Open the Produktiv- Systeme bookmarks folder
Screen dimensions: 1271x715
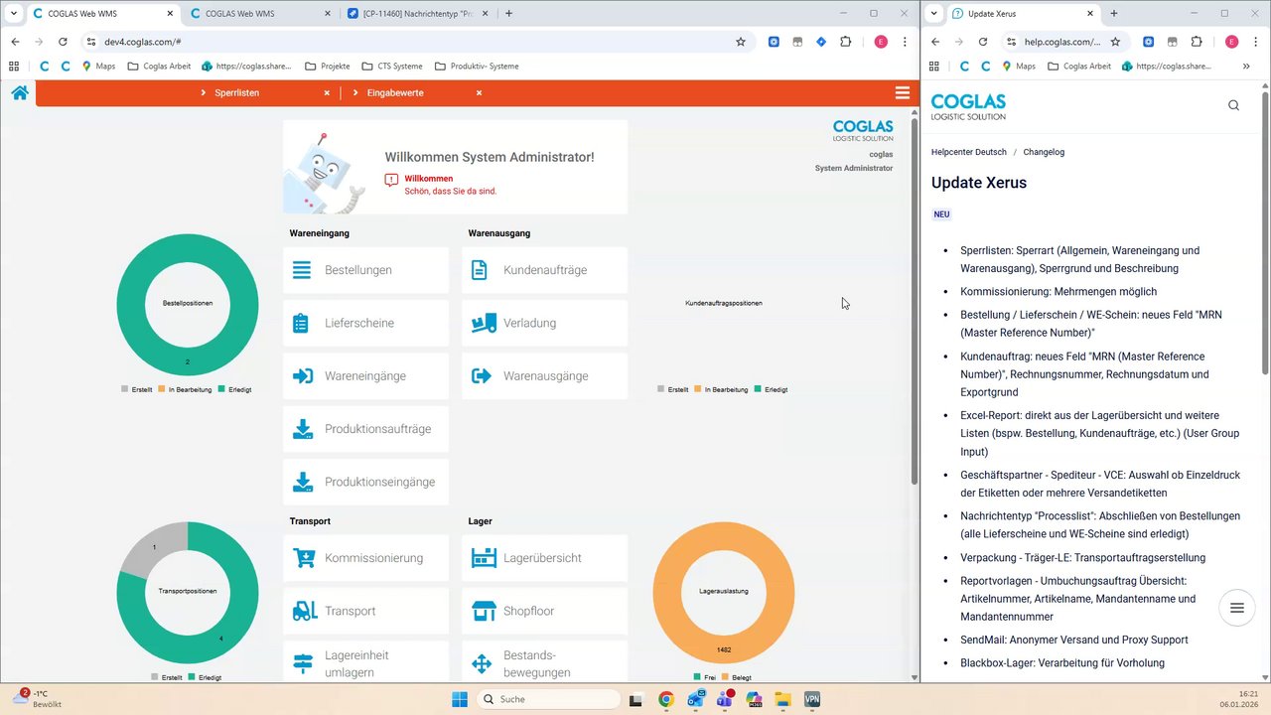click(477, 67)
